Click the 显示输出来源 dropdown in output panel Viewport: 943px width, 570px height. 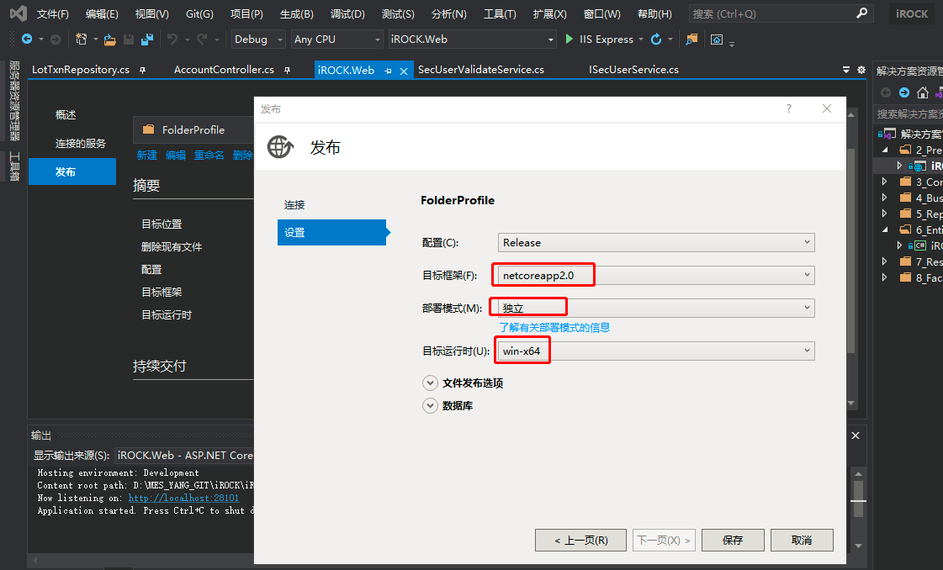(x=184, y=455)
